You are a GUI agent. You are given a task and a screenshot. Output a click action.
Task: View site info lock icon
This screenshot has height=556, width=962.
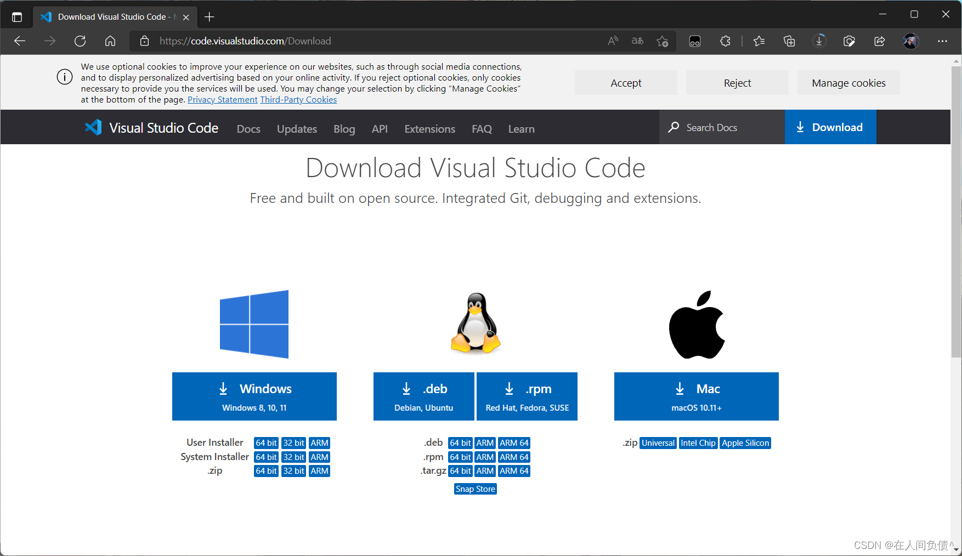144,41
